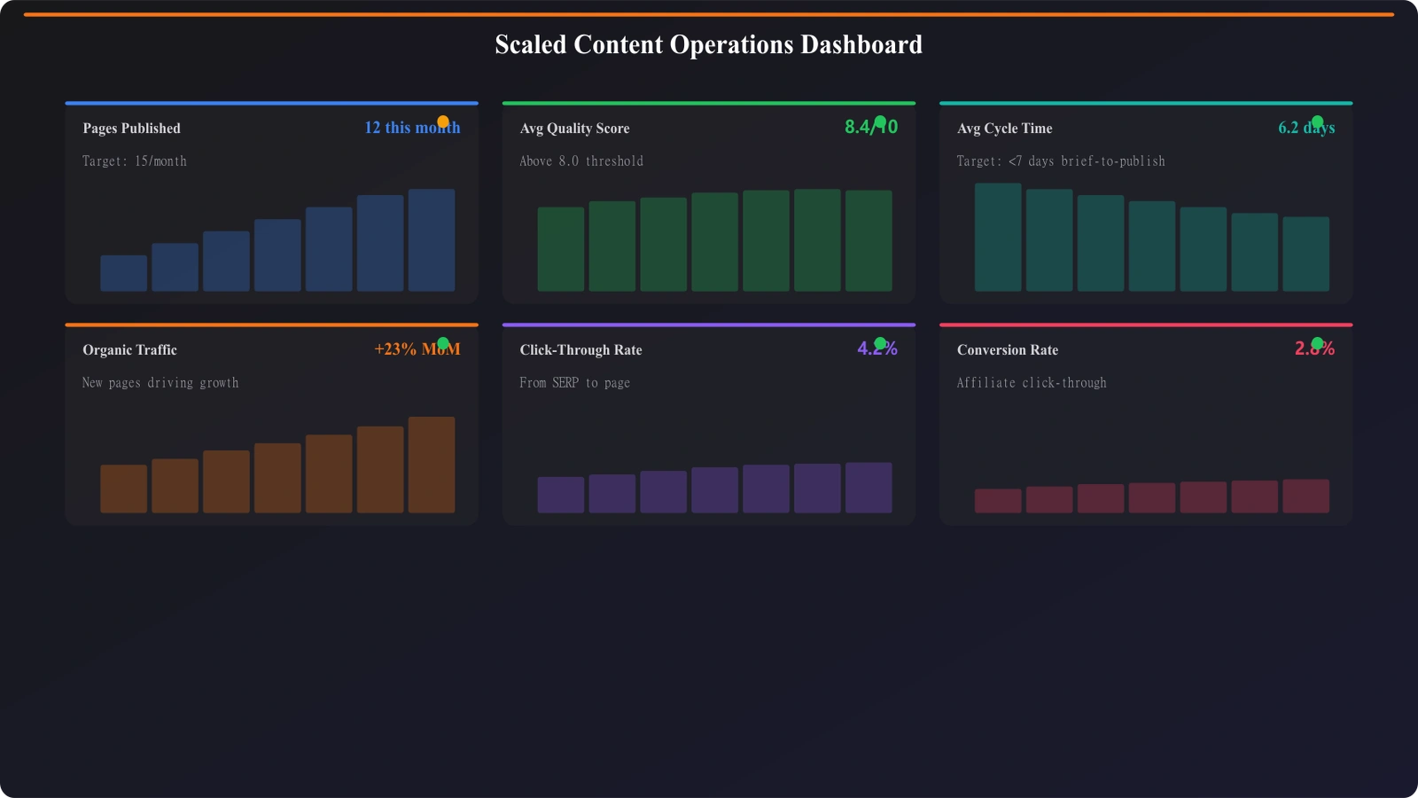Screen dimensions: 1418x798
Task: Click the 6.2 days metric value
Action: [x=1306, y=127]
